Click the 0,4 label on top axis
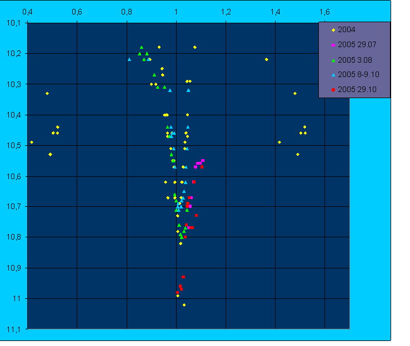The image size is (410, 346). [27, 12]
